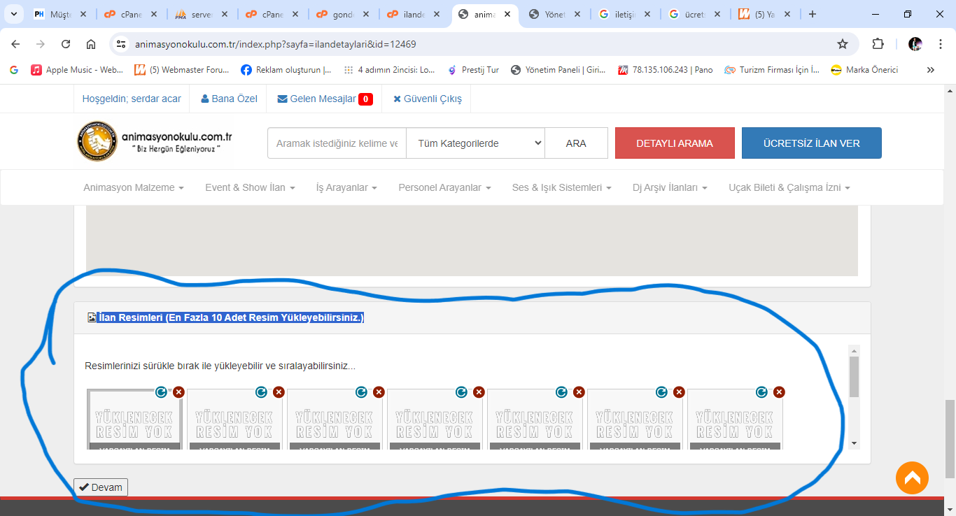
Task: Delete the third image slot with red X
Action: click(379, 392)
